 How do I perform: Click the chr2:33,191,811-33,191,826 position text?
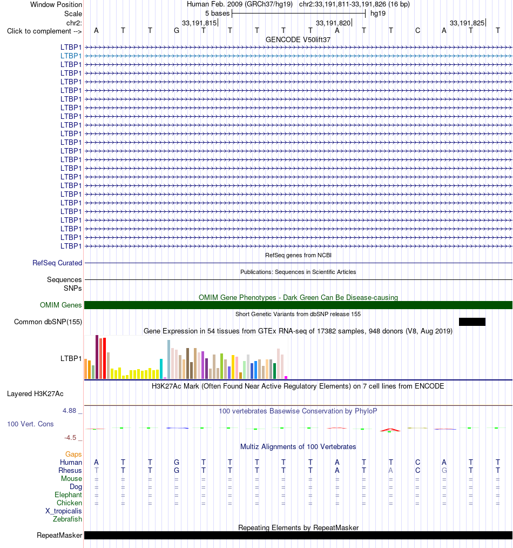pyautogui.click(x=354, y=4)
